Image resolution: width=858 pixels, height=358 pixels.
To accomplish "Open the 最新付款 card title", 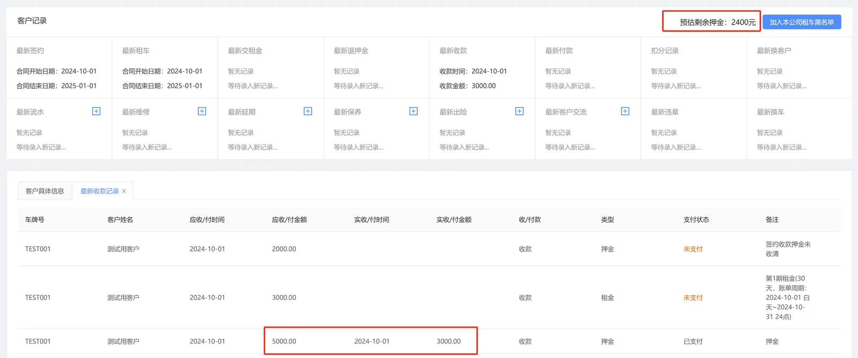I will (559, 50).
